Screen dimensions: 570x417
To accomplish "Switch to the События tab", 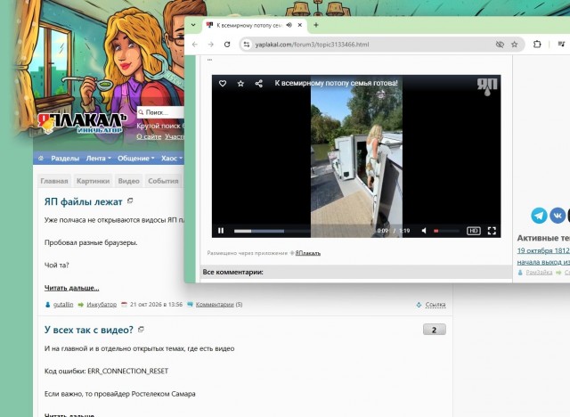I will point(163,181).
